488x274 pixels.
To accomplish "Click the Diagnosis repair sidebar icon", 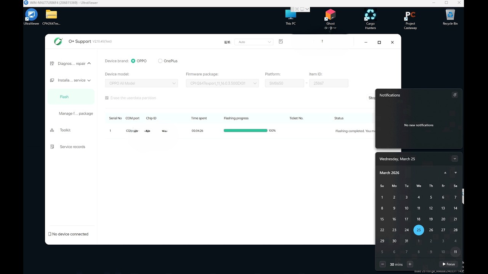I will (52, 64).
